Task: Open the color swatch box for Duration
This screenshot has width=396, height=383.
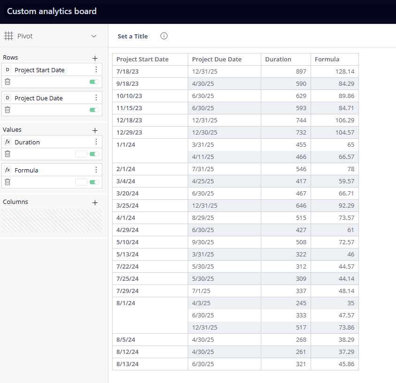Action: tap(81, 154)
